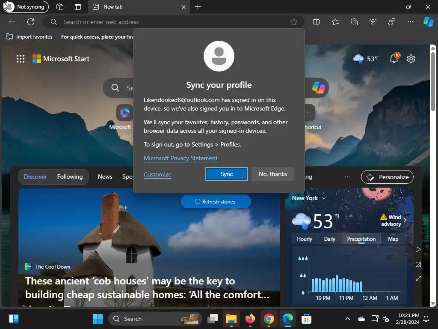Select Hourly weather tab

tap(305, 239)
